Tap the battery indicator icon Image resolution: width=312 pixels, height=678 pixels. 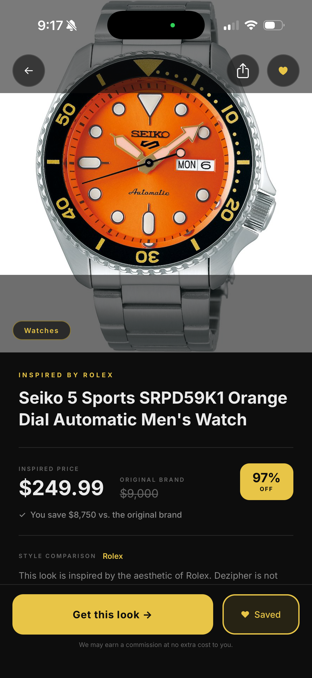[x=274, y=25]
